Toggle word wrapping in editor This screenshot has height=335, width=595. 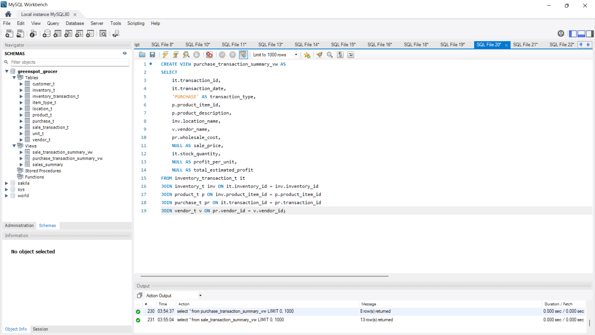[351, 55]
